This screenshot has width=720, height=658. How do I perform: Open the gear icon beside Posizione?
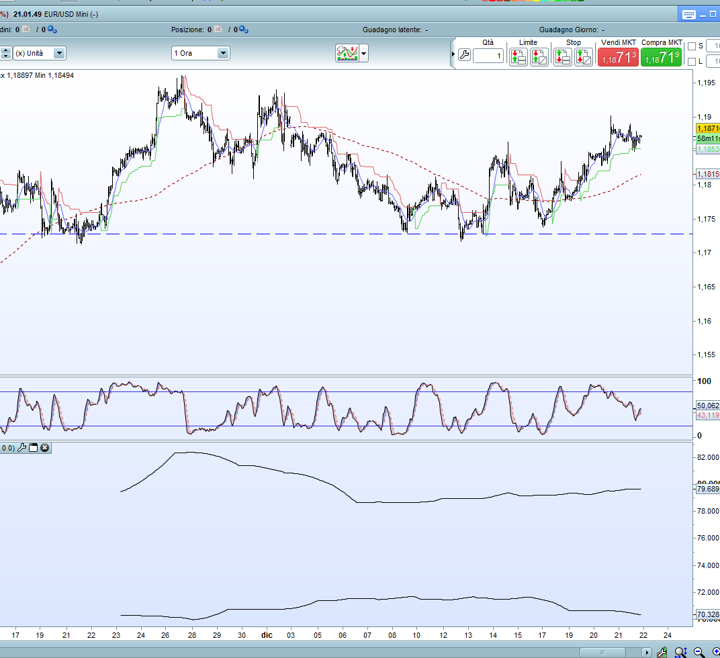[244, 30]
